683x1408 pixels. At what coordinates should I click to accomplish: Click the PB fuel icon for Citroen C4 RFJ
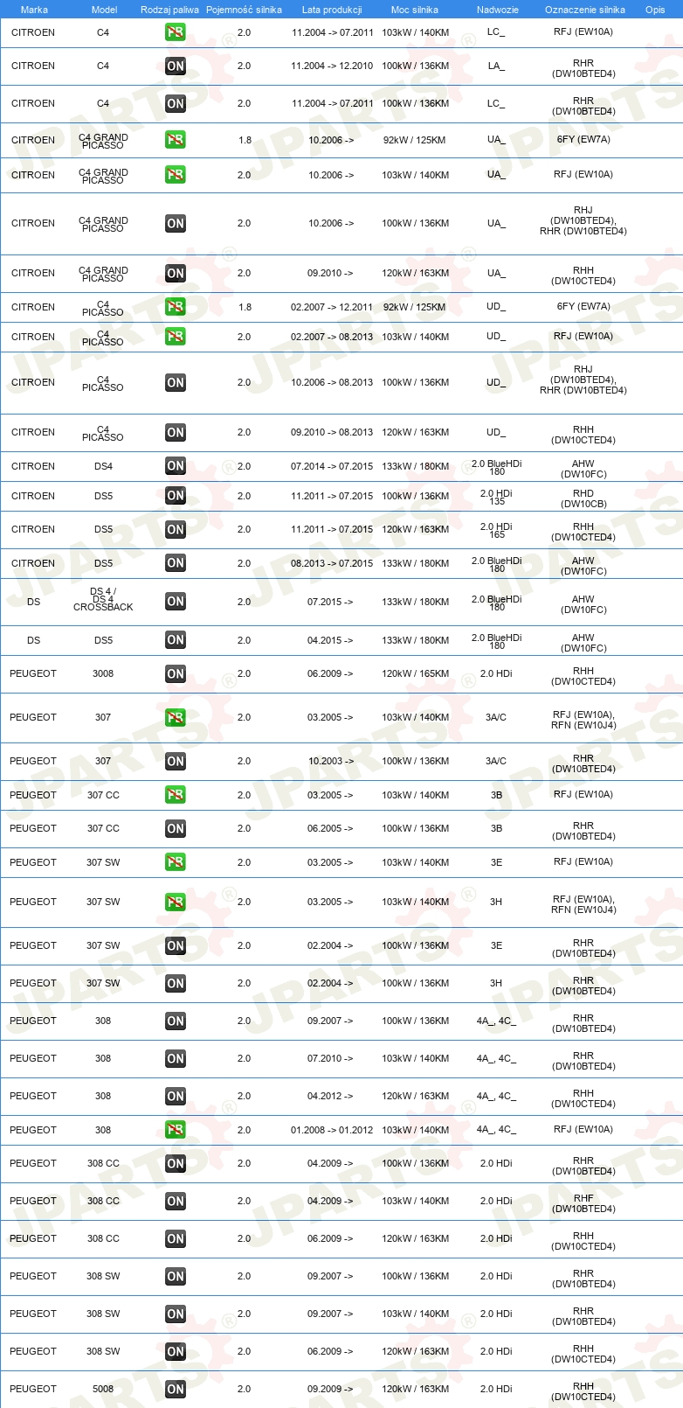click(x=176, y=32)
